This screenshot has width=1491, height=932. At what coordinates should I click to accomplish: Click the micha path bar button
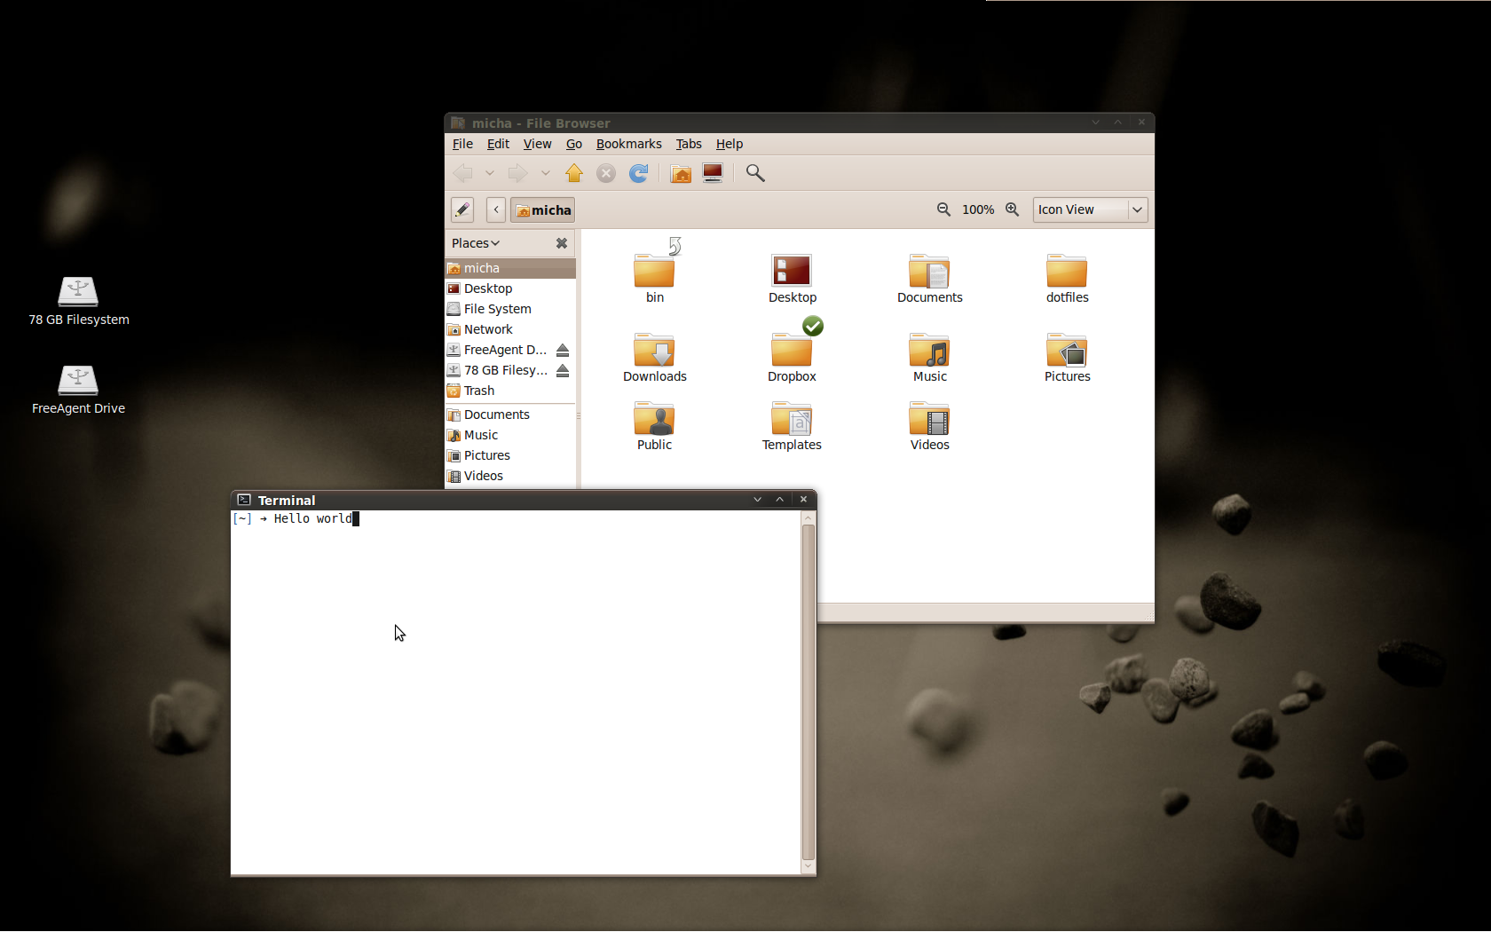[543, 210]
